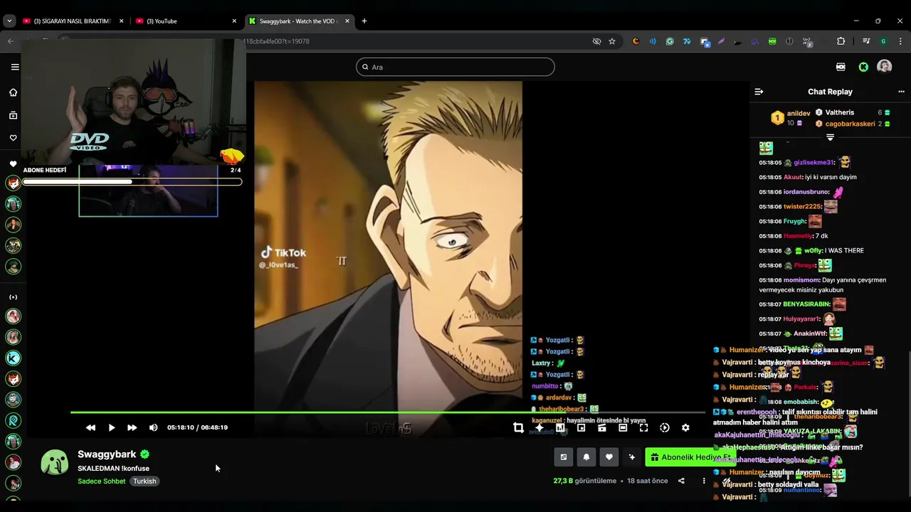This screenshot has width=911, height=512.
Task: Open the Grammarly extension icon
Action: 670,41
